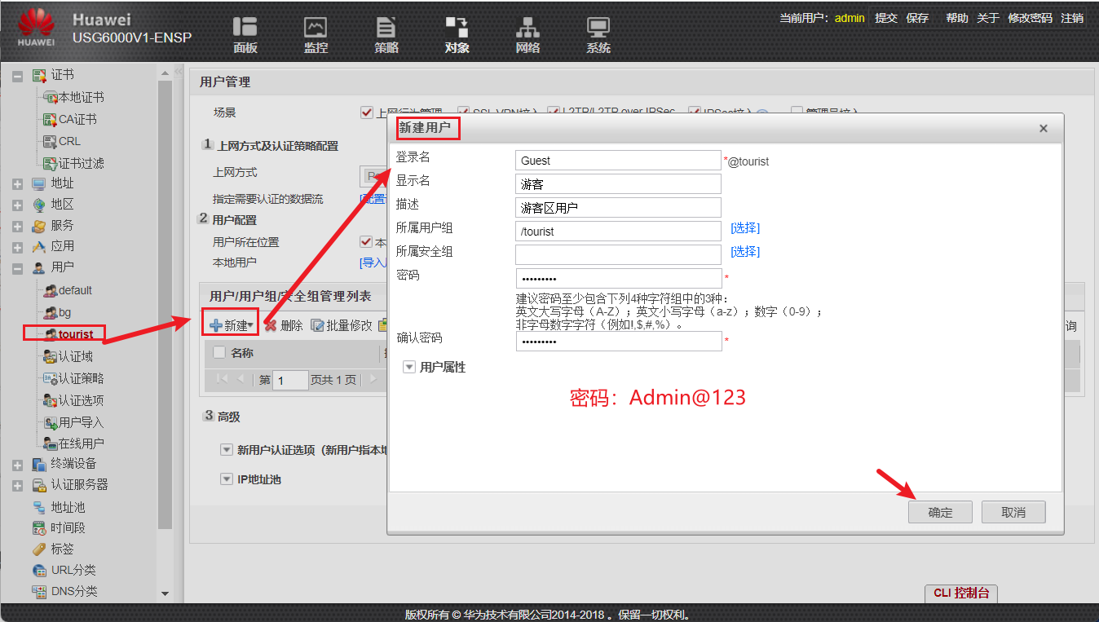Click [选择] next to 所属安全组
1099x622 pixels.
pos(745,252)
